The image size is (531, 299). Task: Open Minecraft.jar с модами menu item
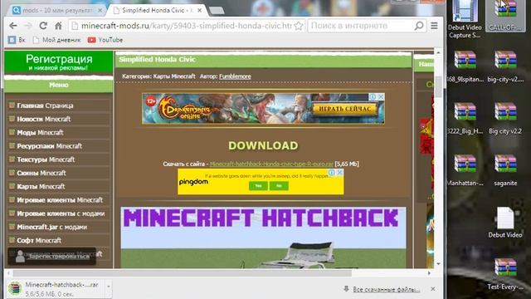tap(51, 227)
